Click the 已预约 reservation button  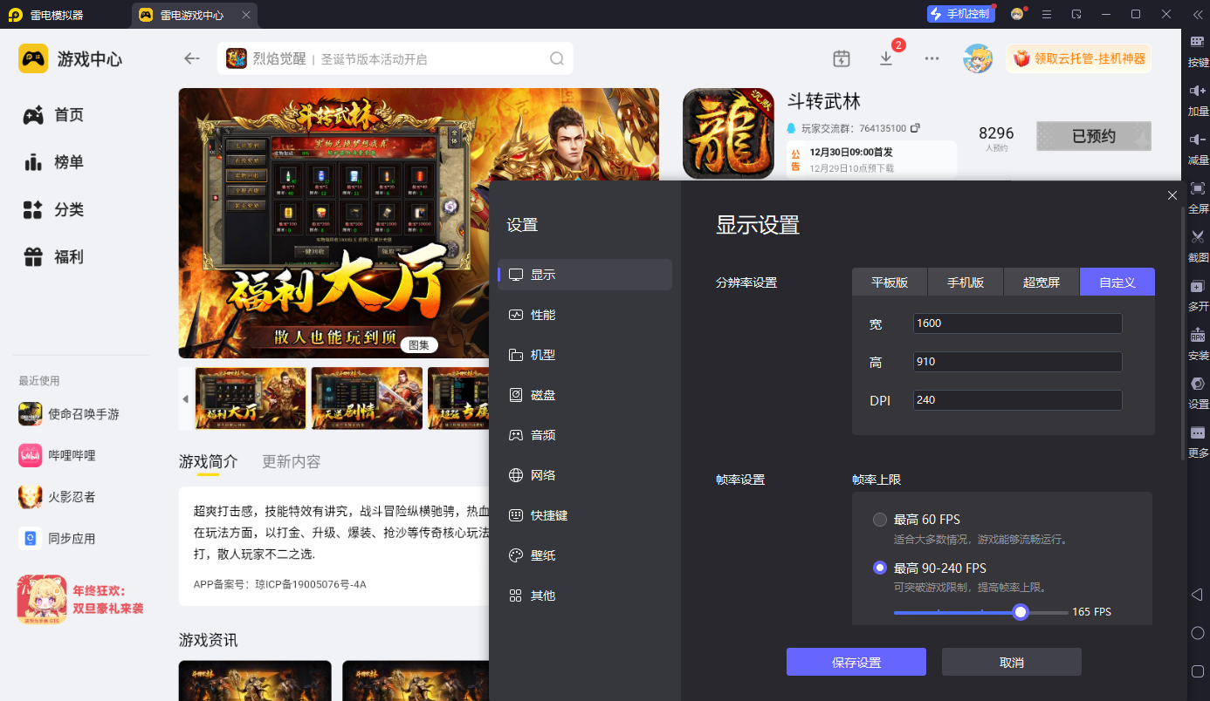(x=1094, y=136)
